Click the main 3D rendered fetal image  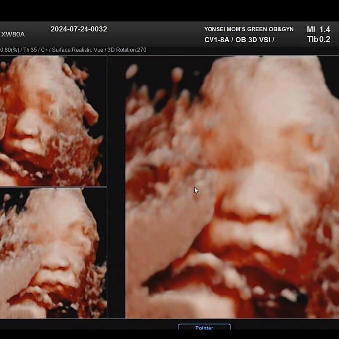[232, 187]
